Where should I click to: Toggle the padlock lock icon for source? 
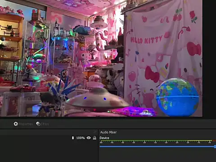click(x=94, y=138)
